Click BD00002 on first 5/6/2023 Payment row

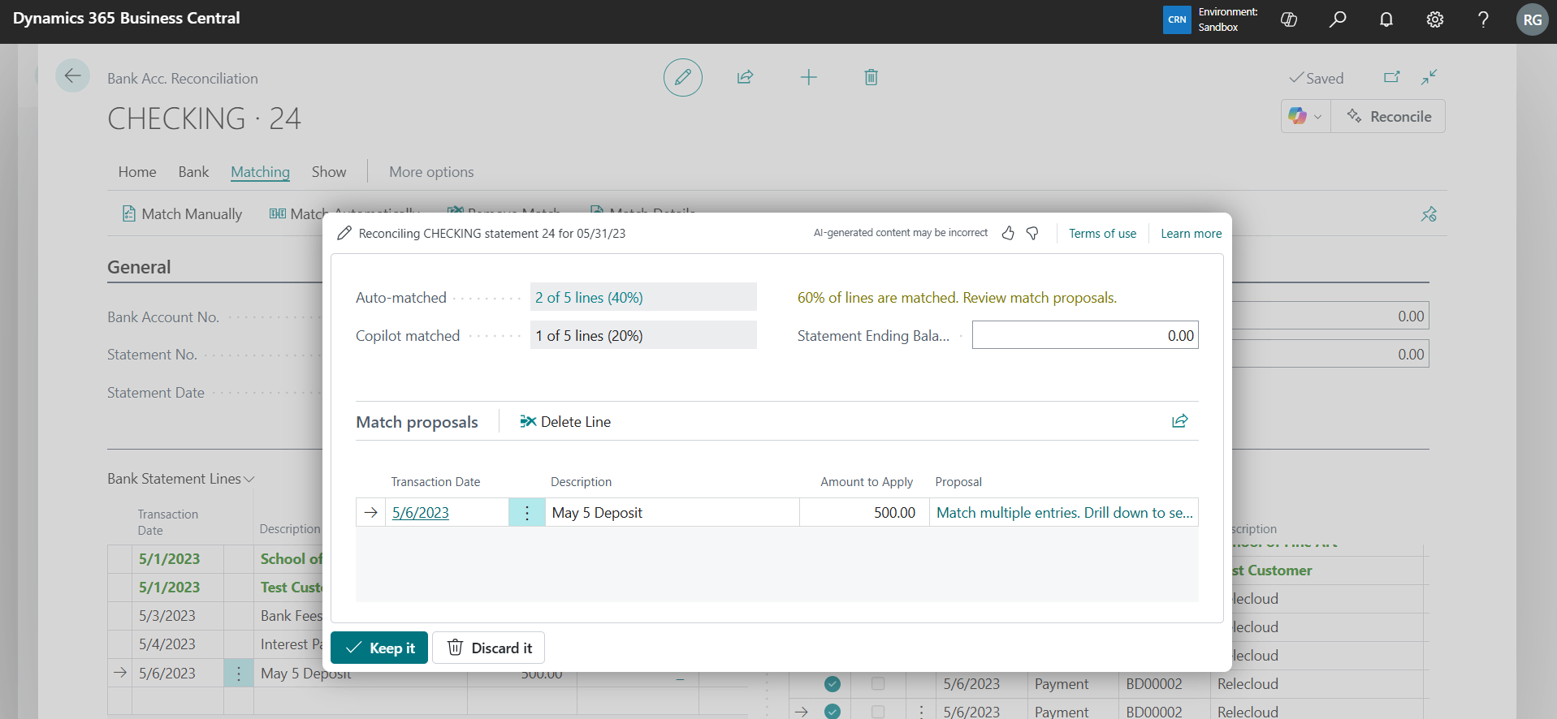(x=1153, y=684)
